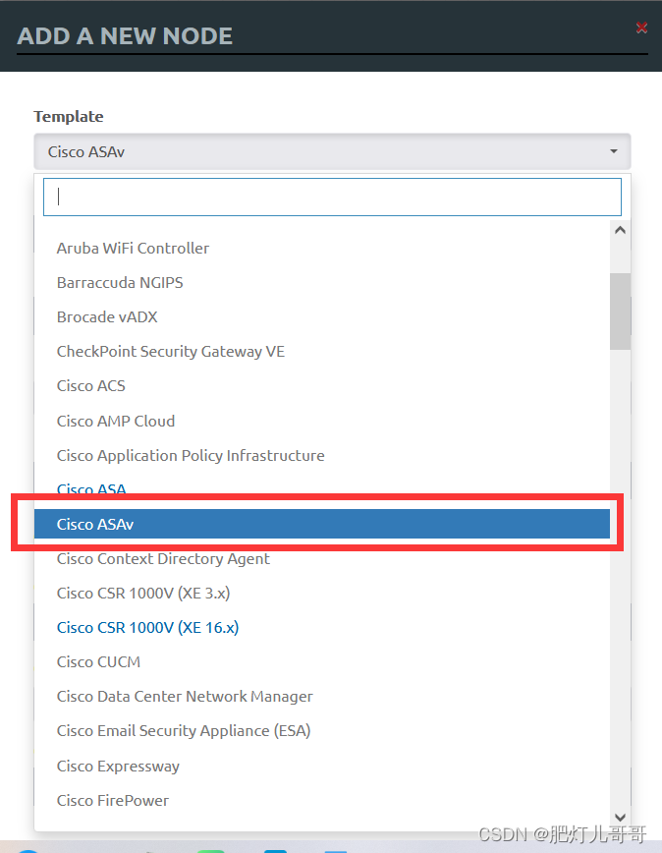Click the template list scrollbar thumb
This screenshot has width=662, height=853.
[620, 312]
